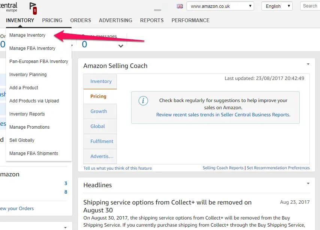This screenshot has width=320, height=230.
Task: Switch to the Pricing coach tab
Action: tap(100, 96)
